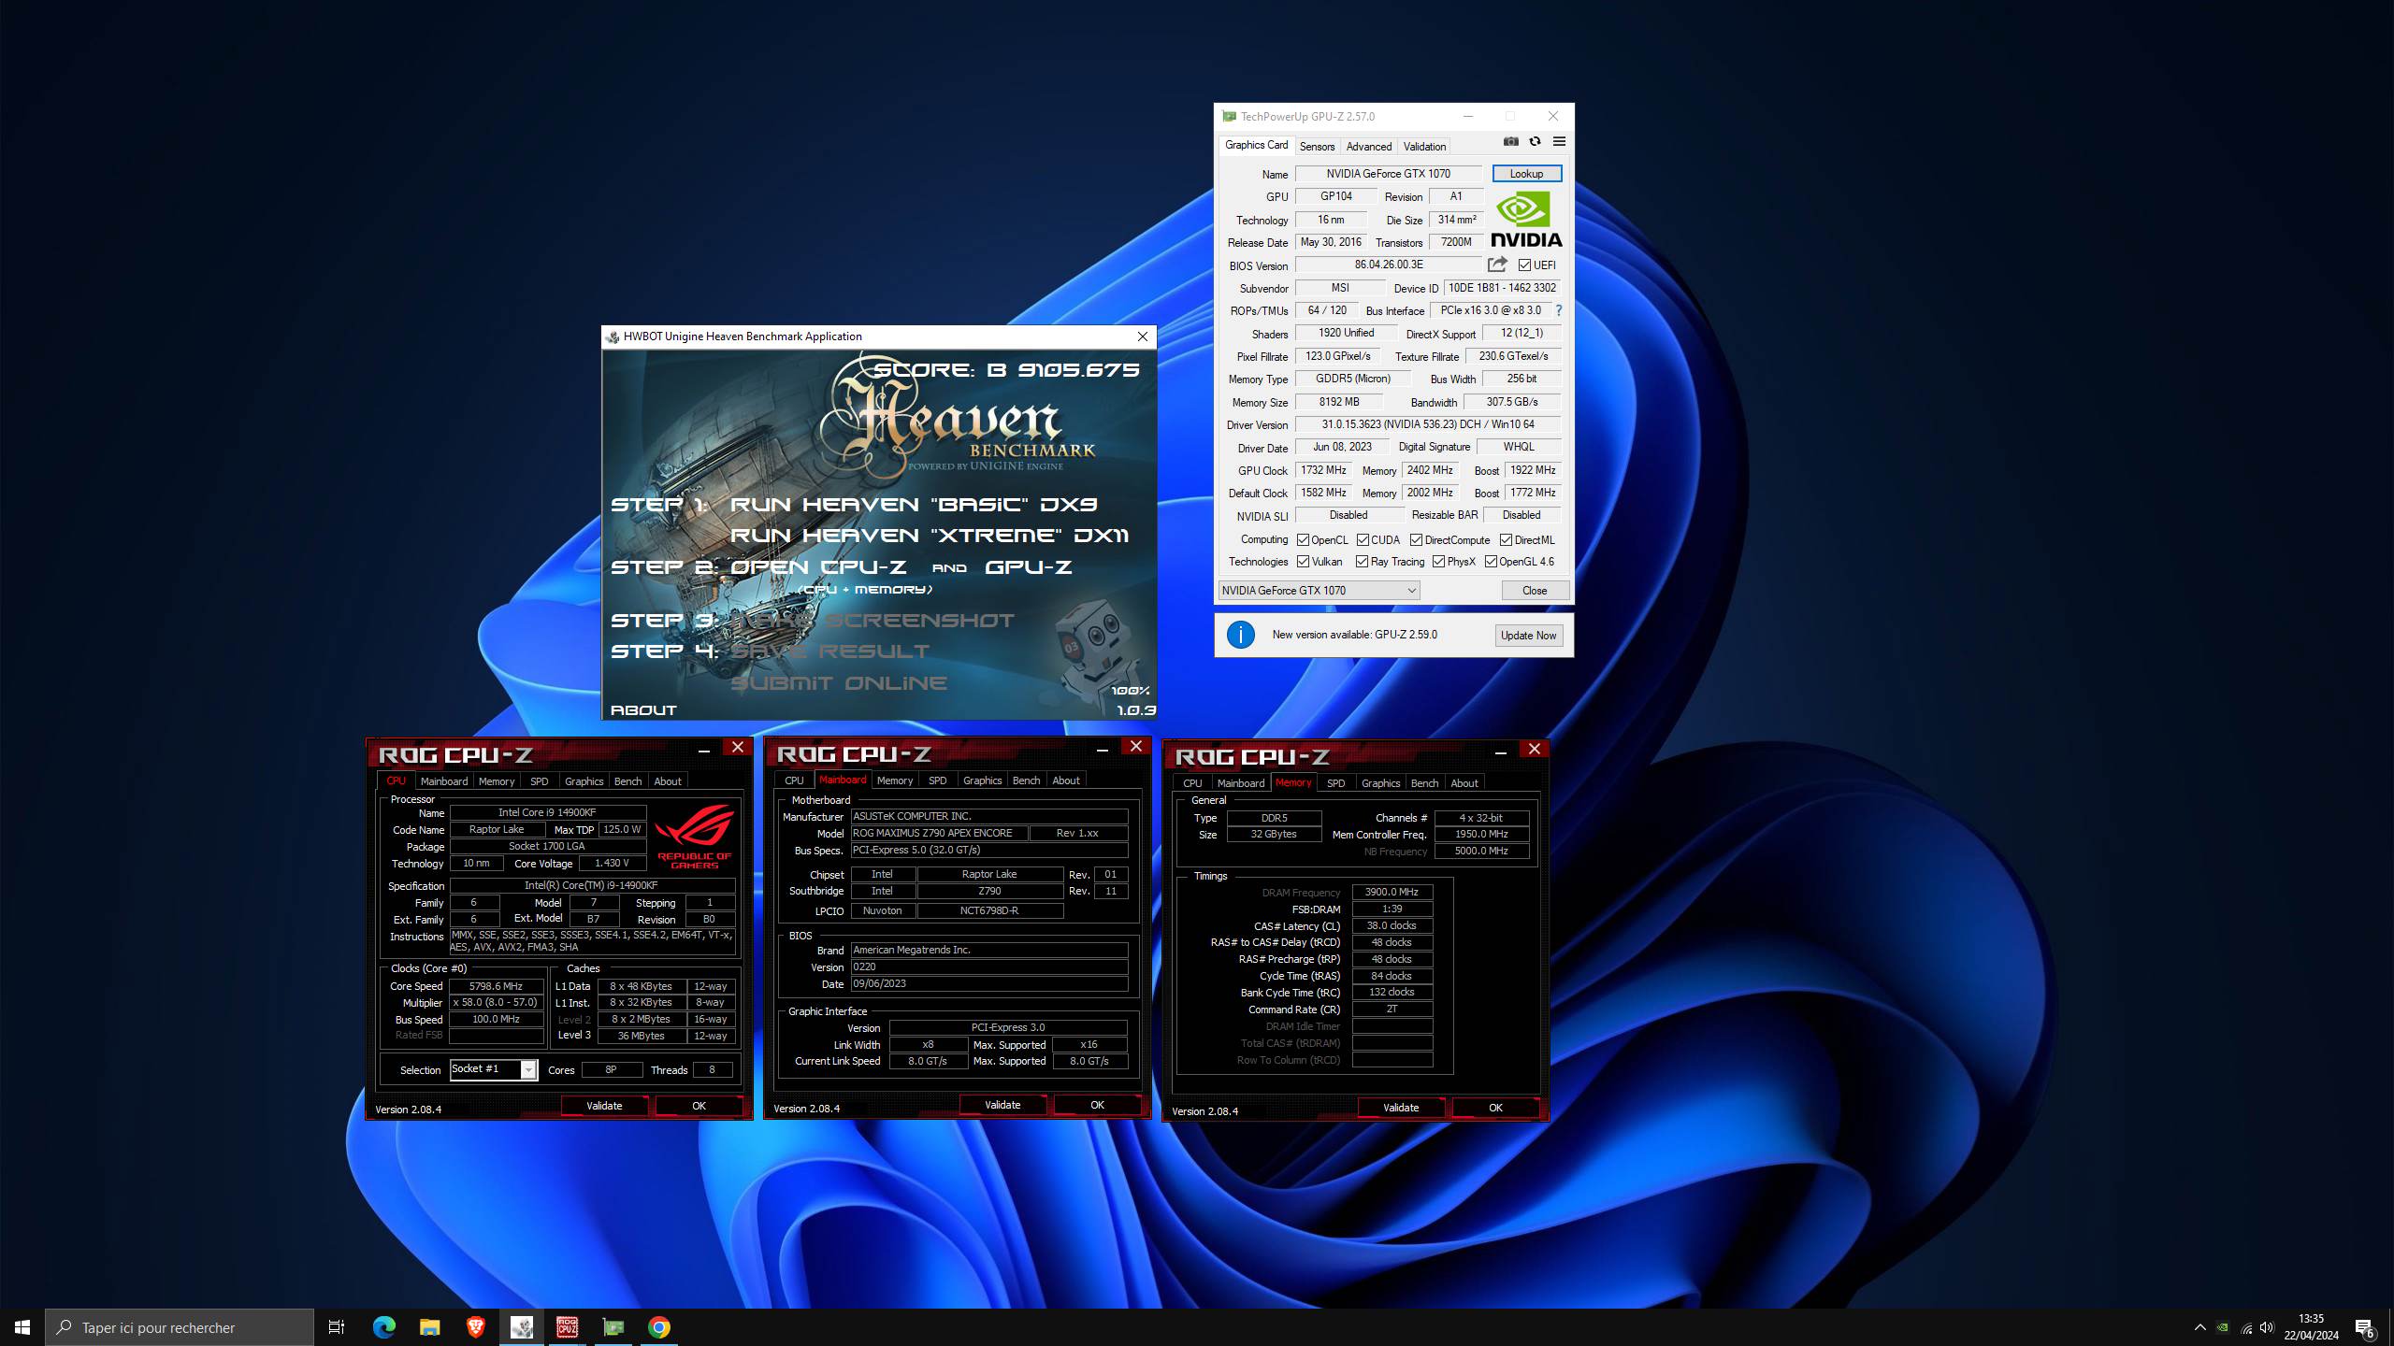The image size is (2394, 1346).
Task: Toggle the DirectCompute checkbox
Action: point(1416,540)
